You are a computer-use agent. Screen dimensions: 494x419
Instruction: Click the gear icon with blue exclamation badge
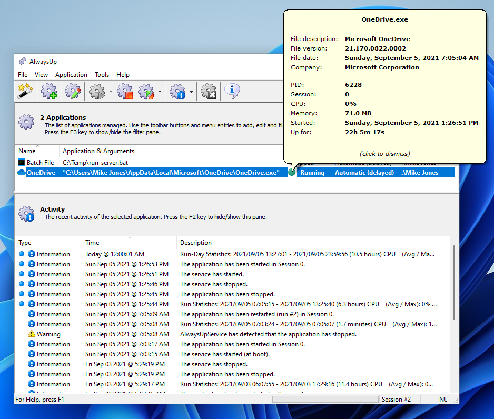point(177,91)
